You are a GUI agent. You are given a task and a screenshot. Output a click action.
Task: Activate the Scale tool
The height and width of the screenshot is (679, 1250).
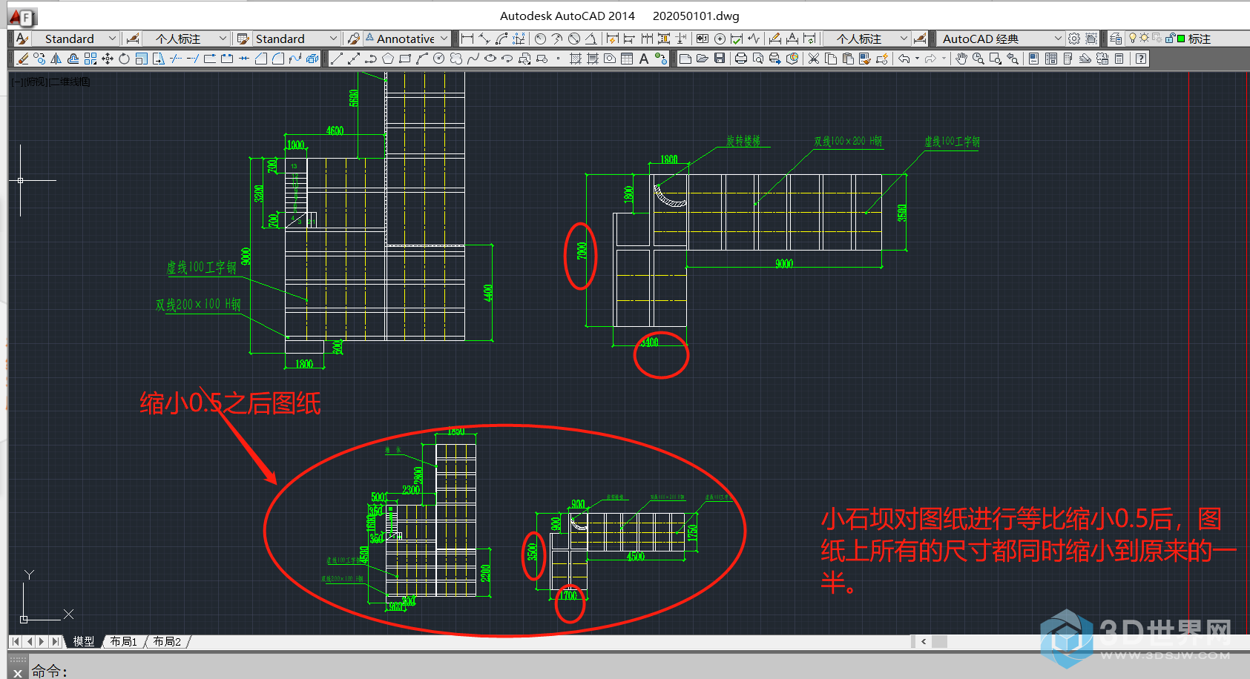(x=141, y=59)
